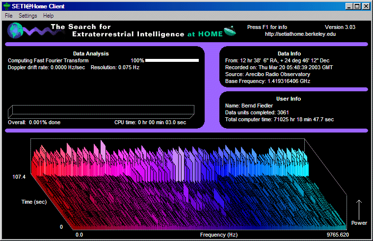Click the 'Time (sec)' axis label

coord(34,202)
